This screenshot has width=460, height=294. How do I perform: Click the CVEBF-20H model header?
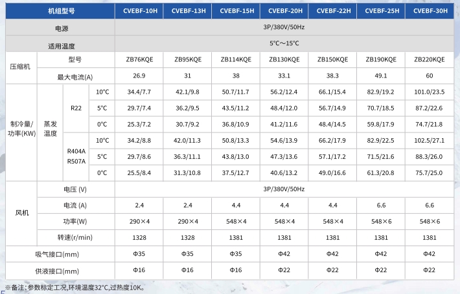[x=285, y=11]
